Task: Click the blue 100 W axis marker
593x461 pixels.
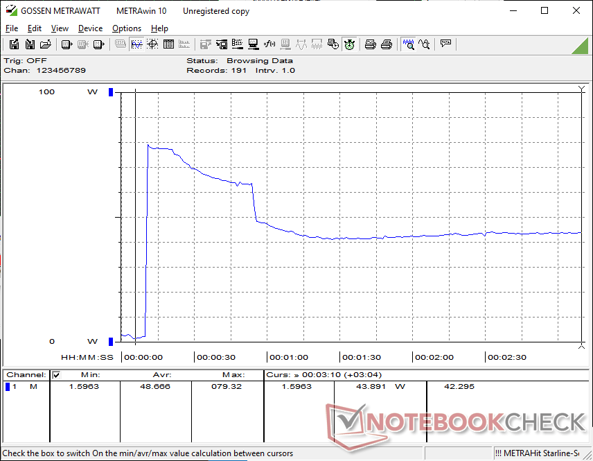Action: [x=110, y=92]
